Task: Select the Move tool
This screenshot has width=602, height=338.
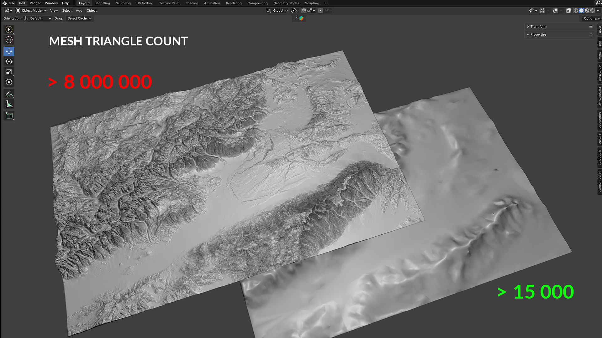Action: pos(8,51)
